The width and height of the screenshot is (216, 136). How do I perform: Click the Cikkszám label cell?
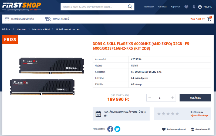pyautogui.click(x=111, y=72)
